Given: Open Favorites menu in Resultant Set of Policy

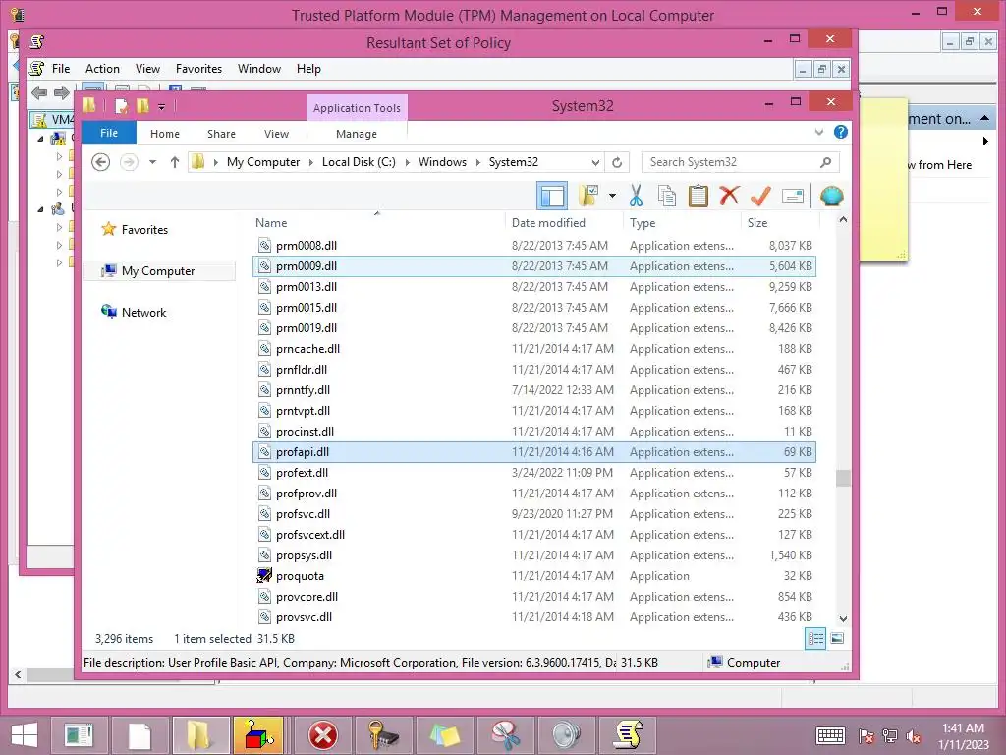Looking at the screenshot, I should 198,69.
